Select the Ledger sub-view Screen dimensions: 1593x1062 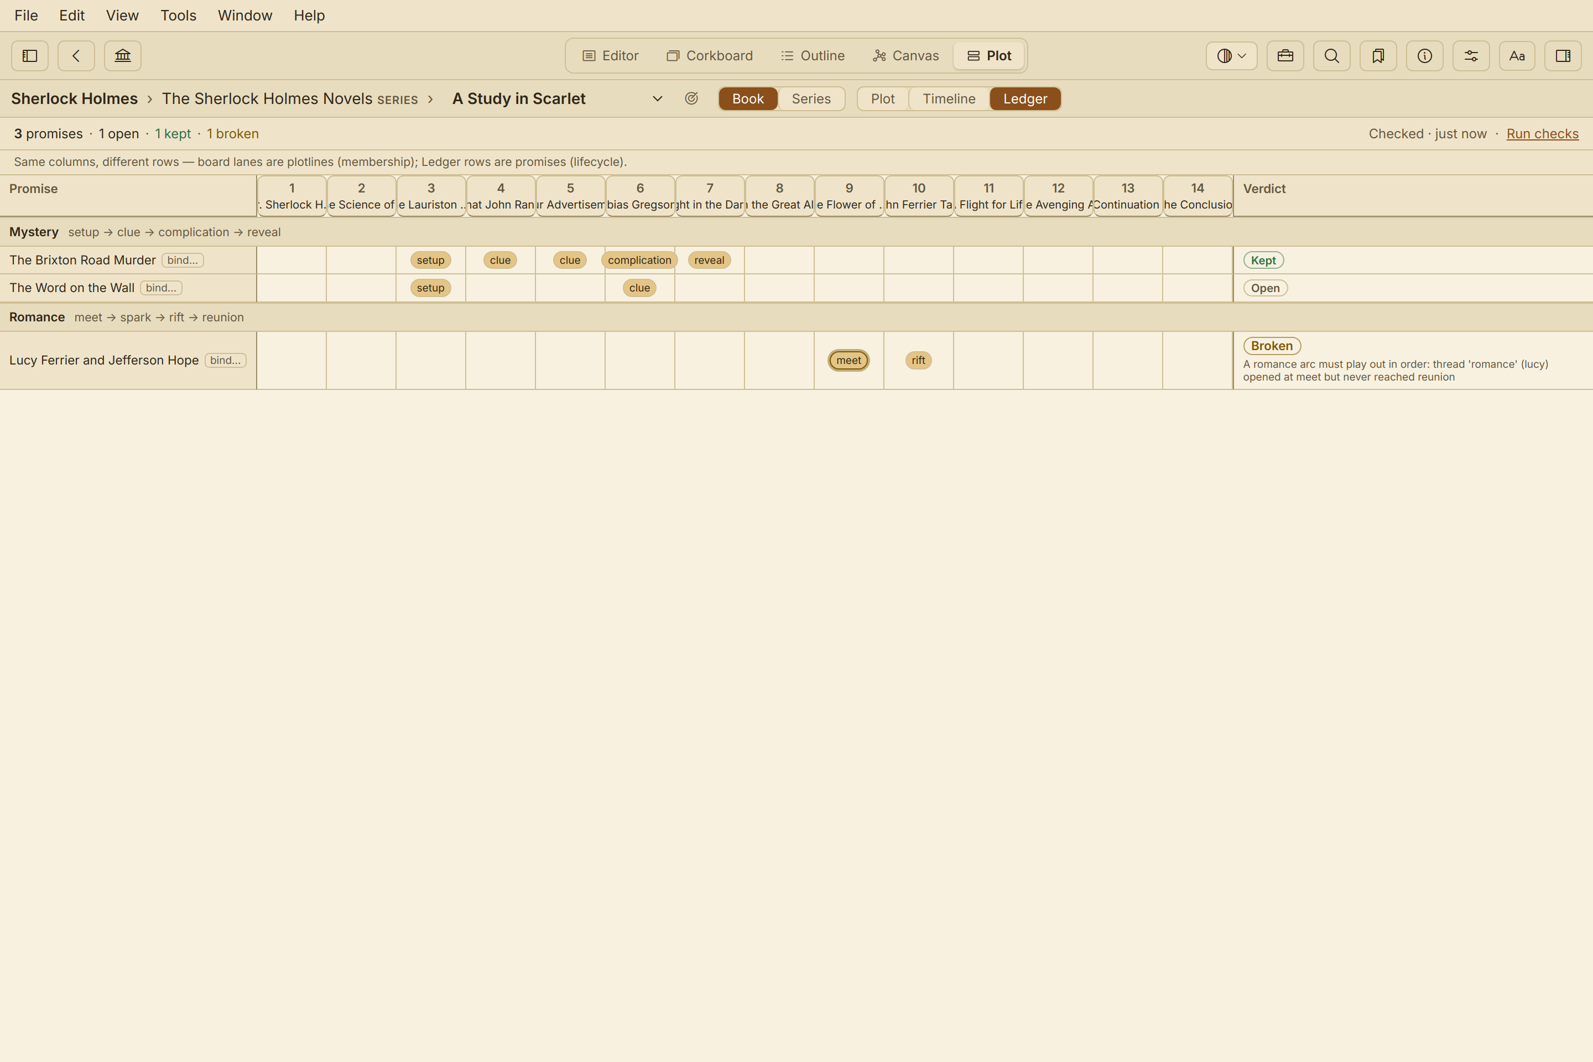(x=1025, y=99)
